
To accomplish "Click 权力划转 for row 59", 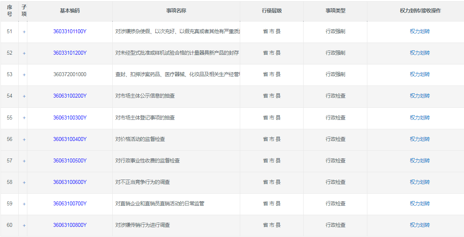I will pyautogui.click(x=419, y=203).
